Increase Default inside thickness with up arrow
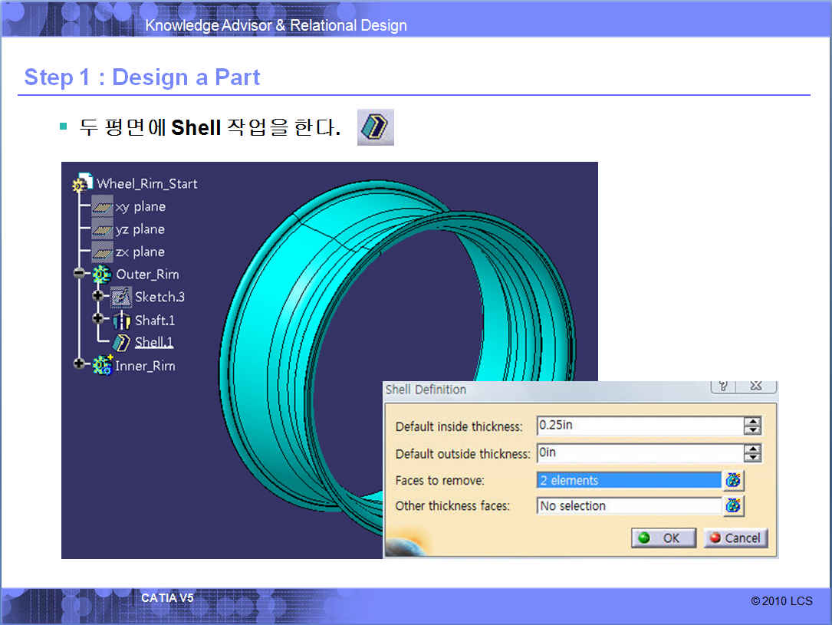Screen dimensions: 832x625 tap(753, 422)
